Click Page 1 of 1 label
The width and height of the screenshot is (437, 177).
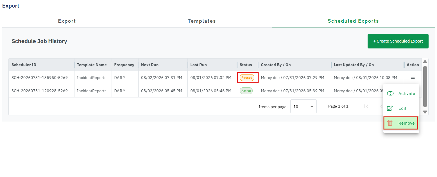tap(338, 106)
